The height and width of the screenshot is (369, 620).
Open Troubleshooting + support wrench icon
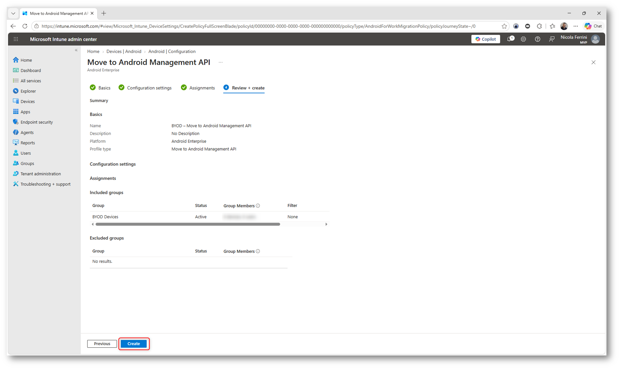pyautogui.click(x=16, y=184)
